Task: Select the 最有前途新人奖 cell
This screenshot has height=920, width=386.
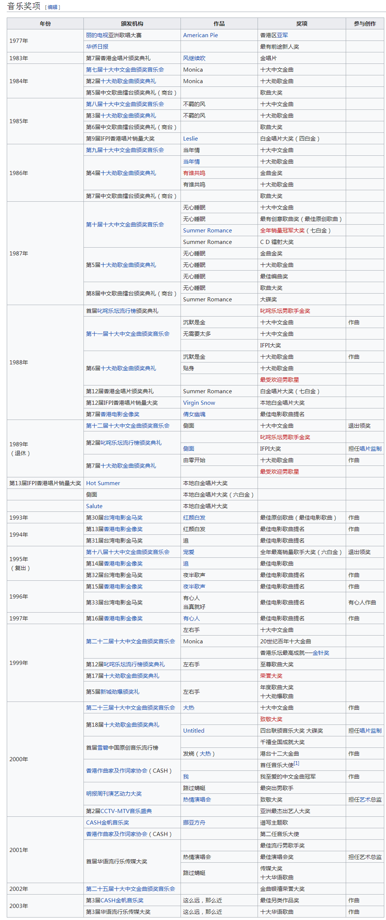Action: pos(302,47)
